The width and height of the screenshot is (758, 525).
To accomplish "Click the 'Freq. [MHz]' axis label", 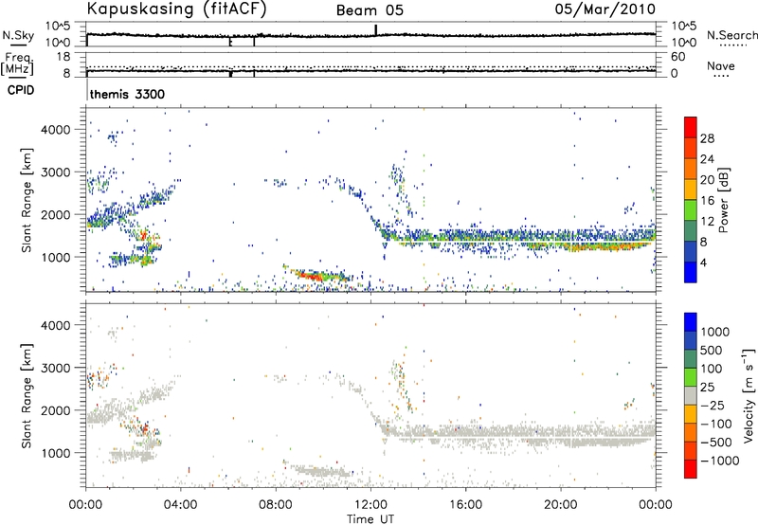I will click(x=19, y=63).
